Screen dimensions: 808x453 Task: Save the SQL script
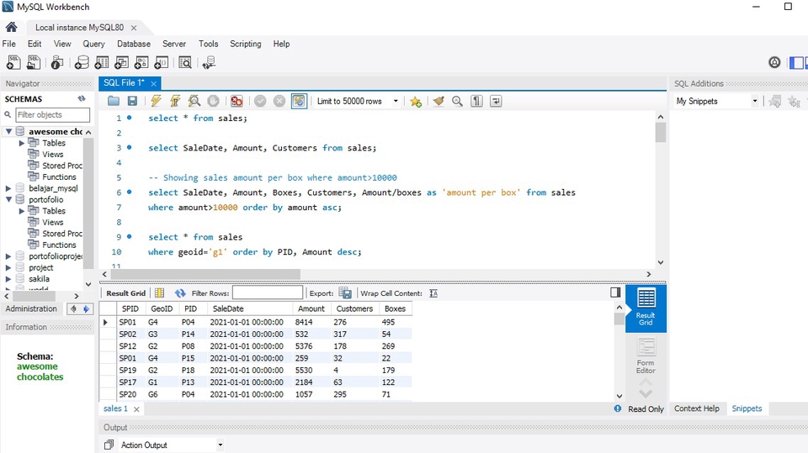132,101
